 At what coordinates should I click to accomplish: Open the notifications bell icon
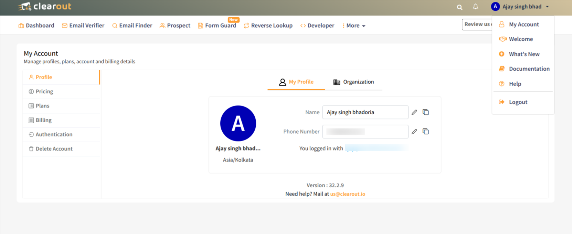tap(475, 7)
